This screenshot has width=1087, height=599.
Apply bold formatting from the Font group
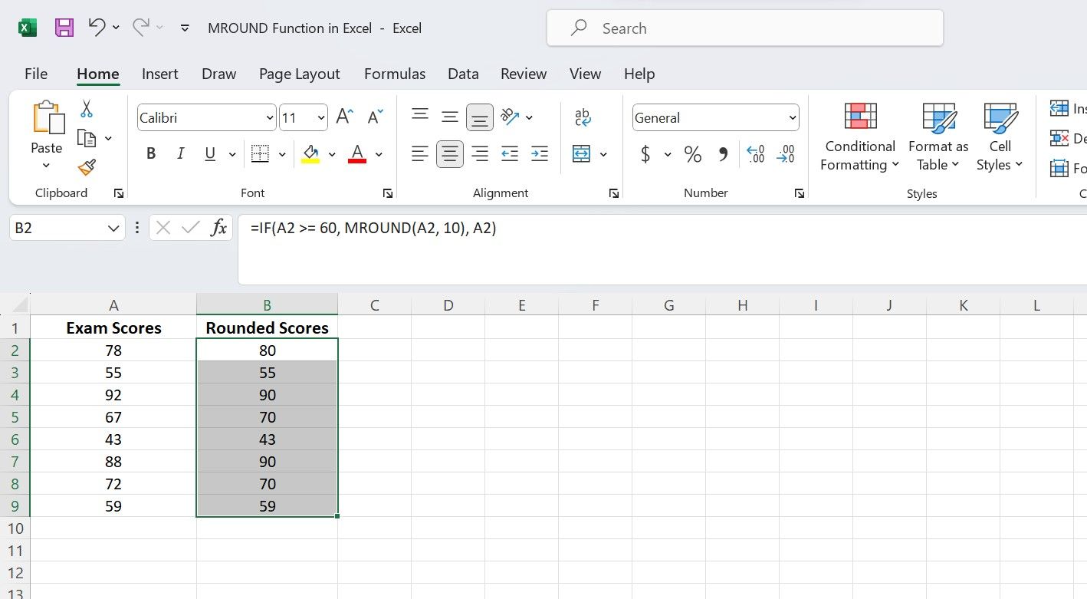(150, 153)
